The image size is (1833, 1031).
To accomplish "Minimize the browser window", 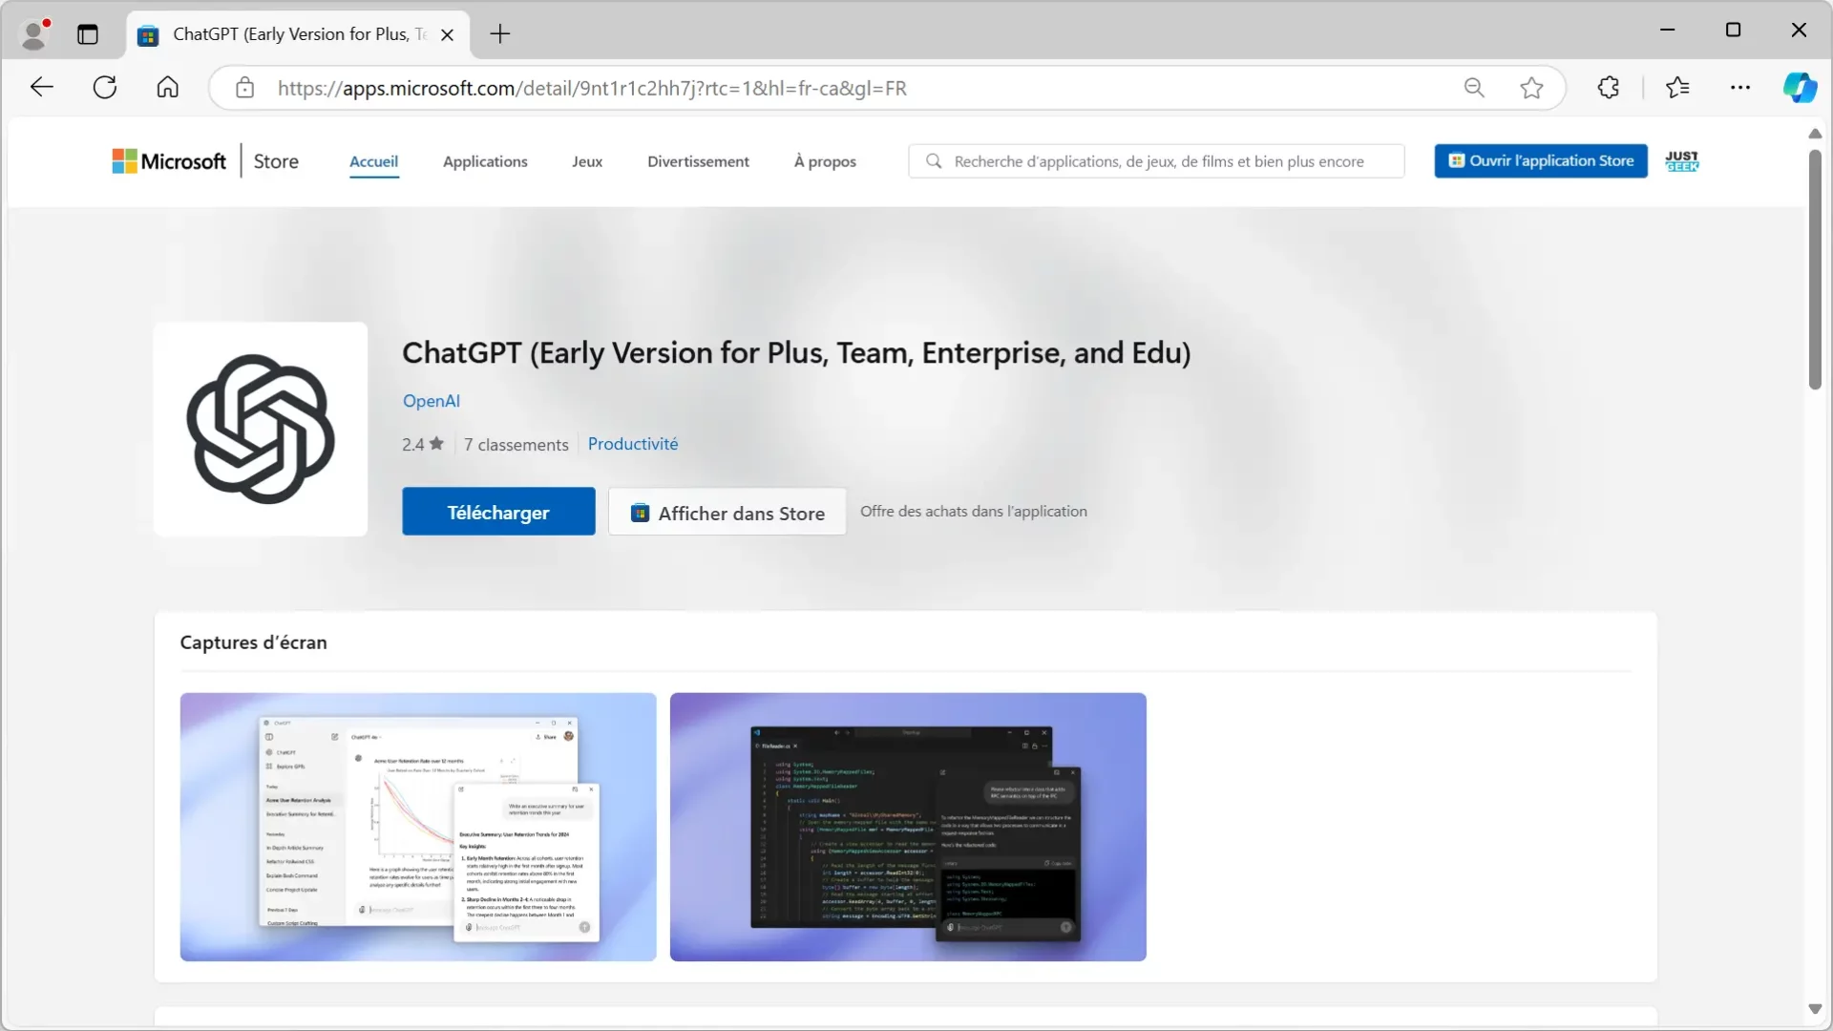I will (x=1668, y=30).
